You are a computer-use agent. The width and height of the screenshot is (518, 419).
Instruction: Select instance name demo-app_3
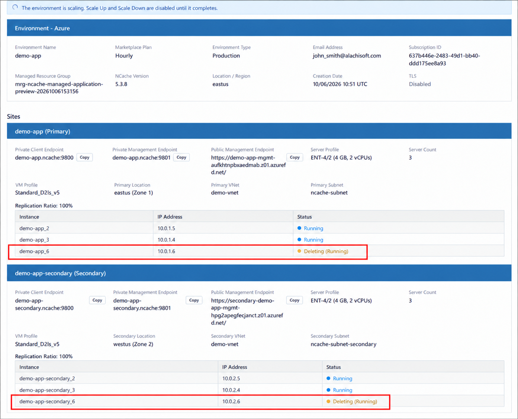click(x=34, y=240)
